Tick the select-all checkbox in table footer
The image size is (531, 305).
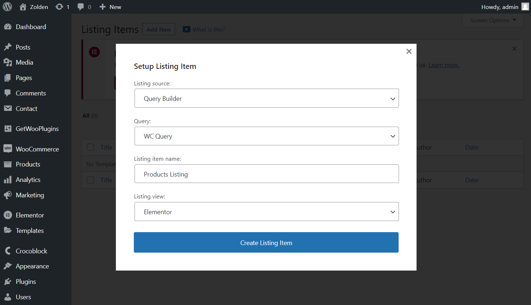[90, 180]
